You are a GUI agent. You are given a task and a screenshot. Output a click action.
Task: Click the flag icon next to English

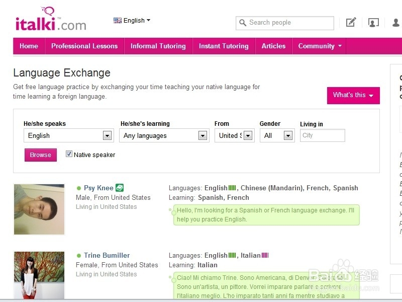118,21
